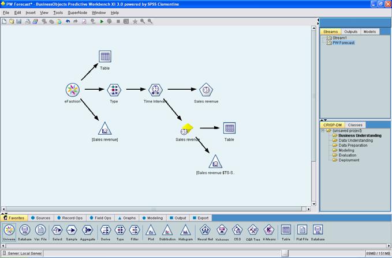Select the yellow Sales revenue model nugget
This screenshot has height=258, width=392.
[187, 129]
